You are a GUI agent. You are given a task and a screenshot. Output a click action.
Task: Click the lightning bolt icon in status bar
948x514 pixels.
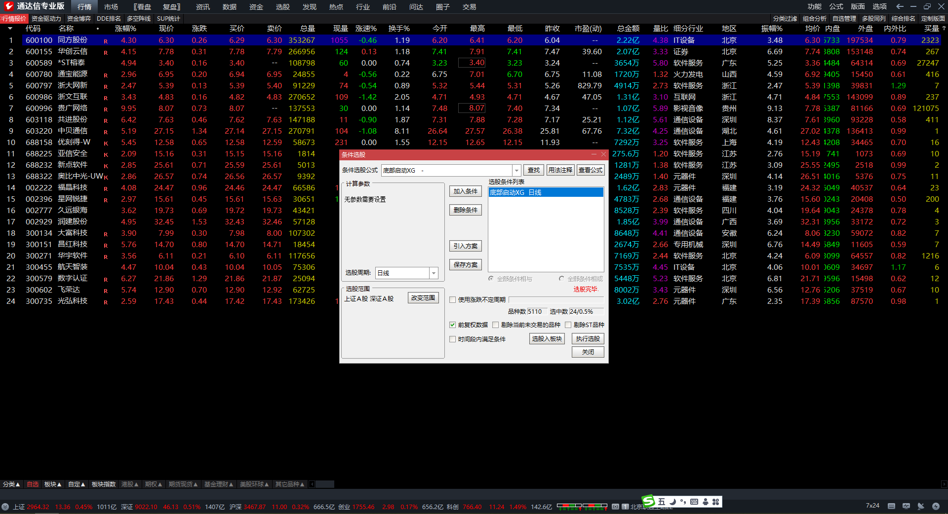click(936, 506)
